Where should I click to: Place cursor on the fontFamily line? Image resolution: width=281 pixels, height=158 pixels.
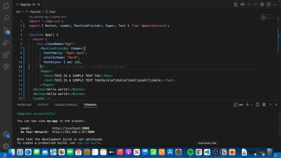click(x=65, y=53)
